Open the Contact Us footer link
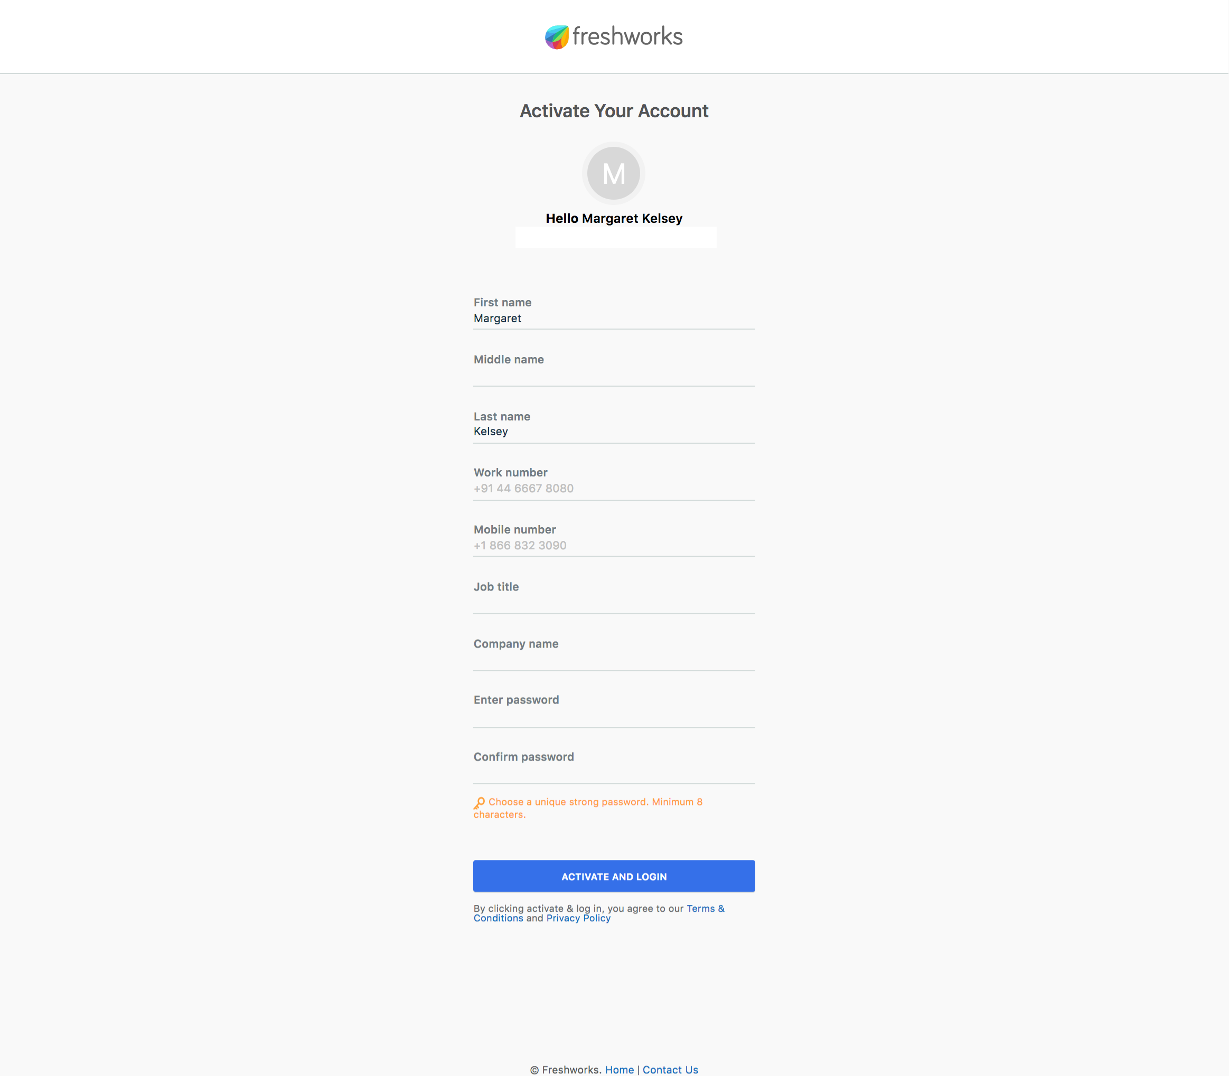This screenshot has width=1229, height=1076. (x=670, y=1069)
